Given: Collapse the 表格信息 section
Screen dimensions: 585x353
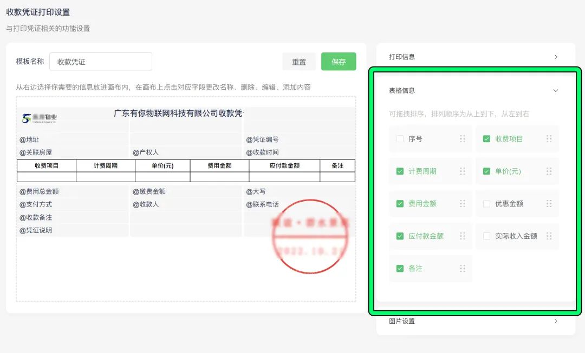Looking at the screenshot, I should tap(555, 91).
